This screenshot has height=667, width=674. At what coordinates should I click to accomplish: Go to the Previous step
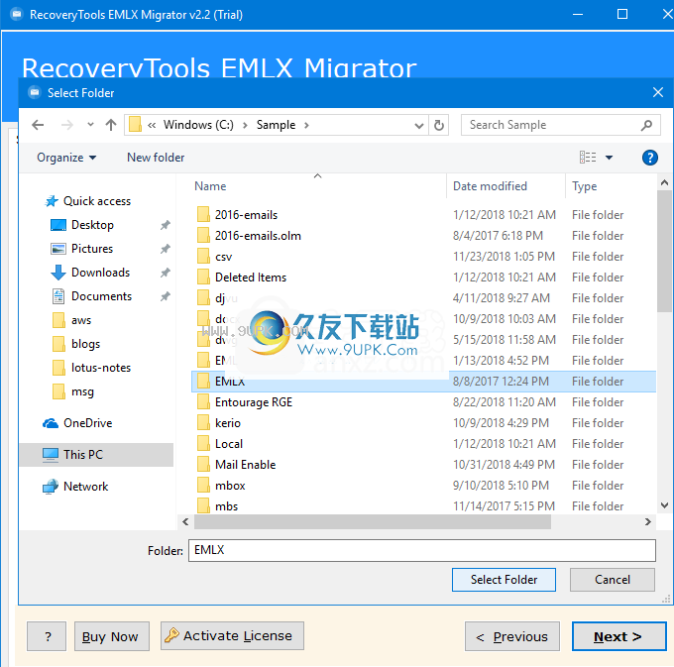(x=512, y=636)
